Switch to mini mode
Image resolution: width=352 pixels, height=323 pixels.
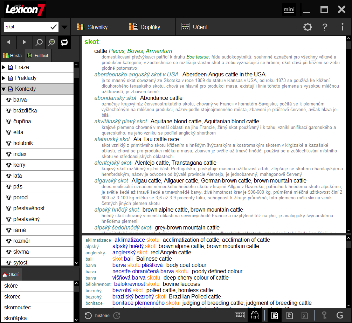click(x=289, y=10)
